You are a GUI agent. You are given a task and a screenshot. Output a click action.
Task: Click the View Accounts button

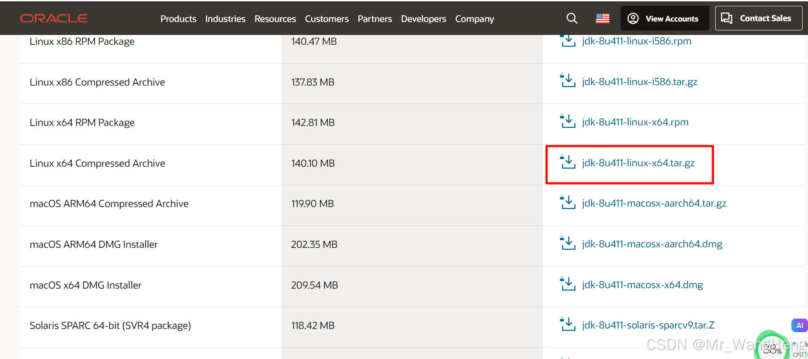pos(665,18)
